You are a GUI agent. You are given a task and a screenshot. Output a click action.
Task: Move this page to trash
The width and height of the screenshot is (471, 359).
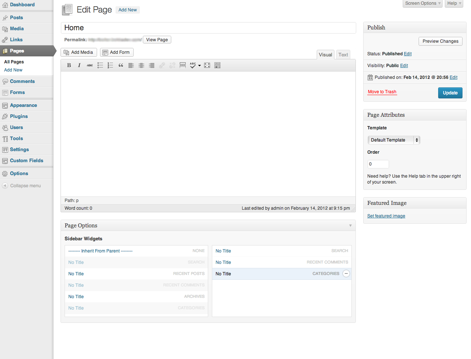[x=382, y=92]
